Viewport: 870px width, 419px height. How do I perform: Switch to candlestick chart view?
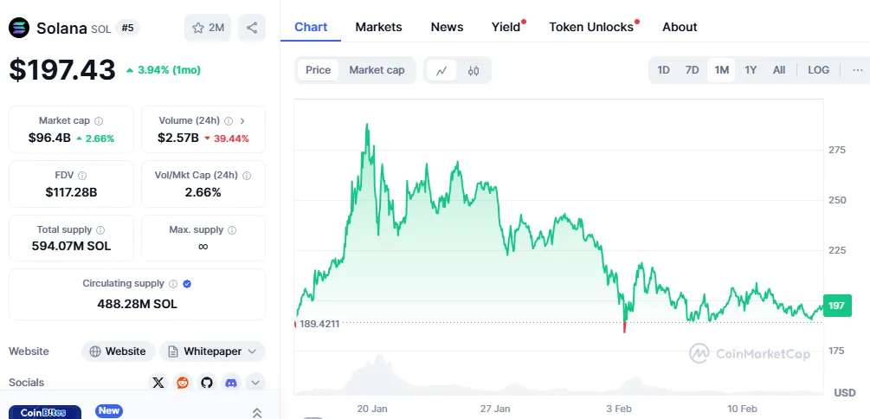coord(474,70)
